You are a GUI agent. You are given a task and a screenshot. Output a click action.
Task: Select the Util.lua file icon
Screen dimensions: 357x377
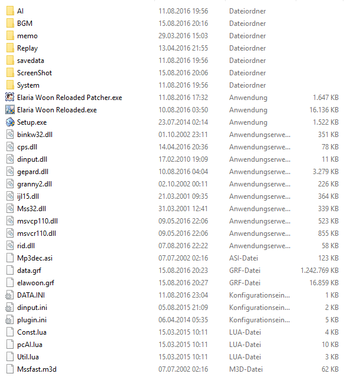click(x=10, y=357)
